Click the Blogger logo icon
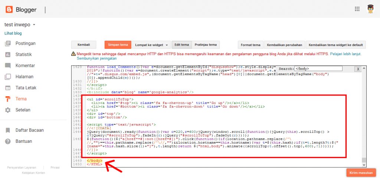This screenshot has height=178, width=380. (9, 10)
